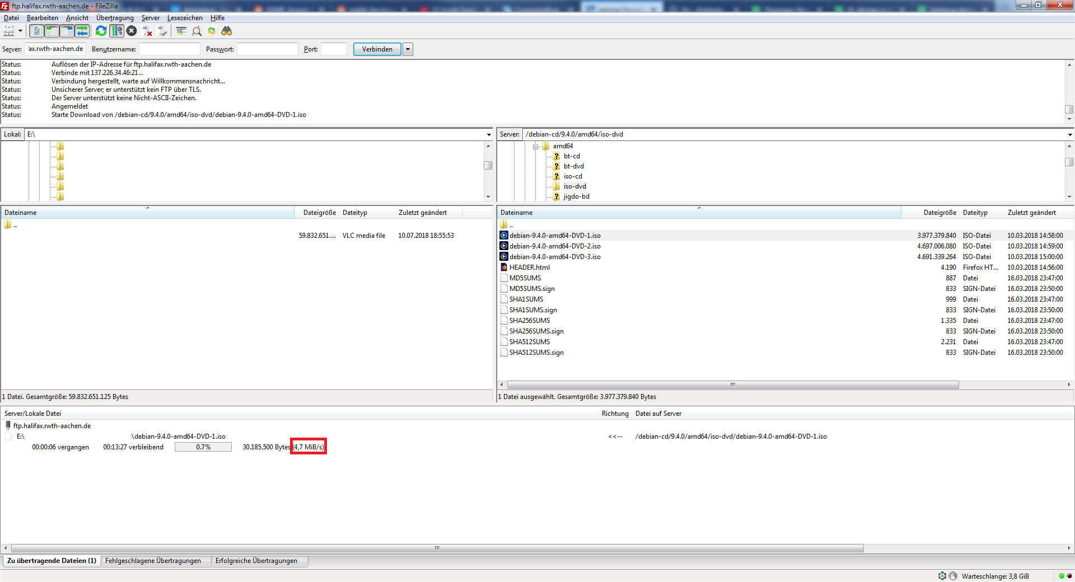The image size is (1075, 582).
Task: Sort remote list by Dateiname column
Action: point(699,213)
